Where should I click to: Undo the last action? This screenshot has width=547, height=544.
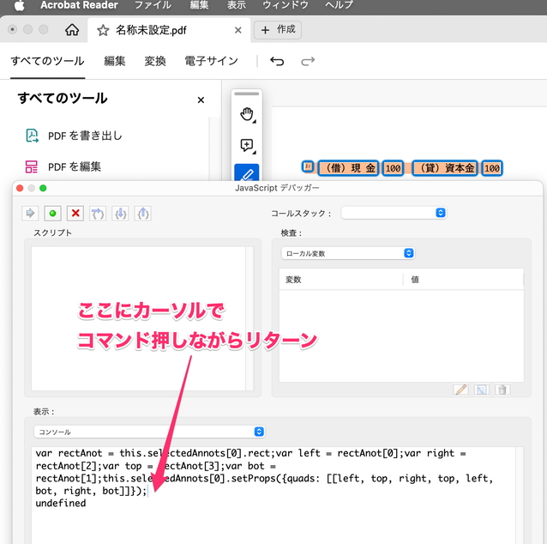[277, 62]
